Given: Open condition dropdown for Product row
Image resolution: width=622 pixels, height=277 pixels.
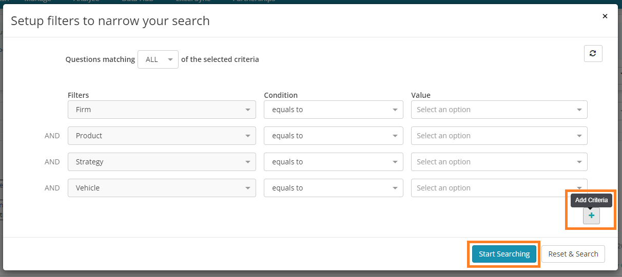Looking at the screenshot, I should click(334, 136).
